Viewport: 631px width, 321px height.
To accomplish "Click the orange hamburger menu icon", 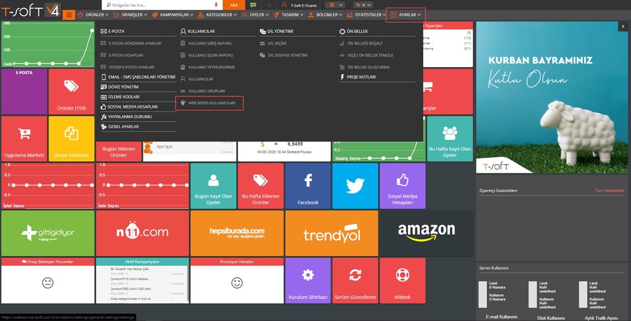I will (x=68, y=15).
